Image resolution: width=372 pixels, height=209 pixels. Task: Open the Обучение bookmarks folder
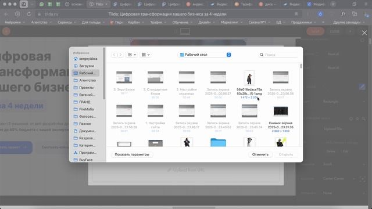click(x=182, y=22)
